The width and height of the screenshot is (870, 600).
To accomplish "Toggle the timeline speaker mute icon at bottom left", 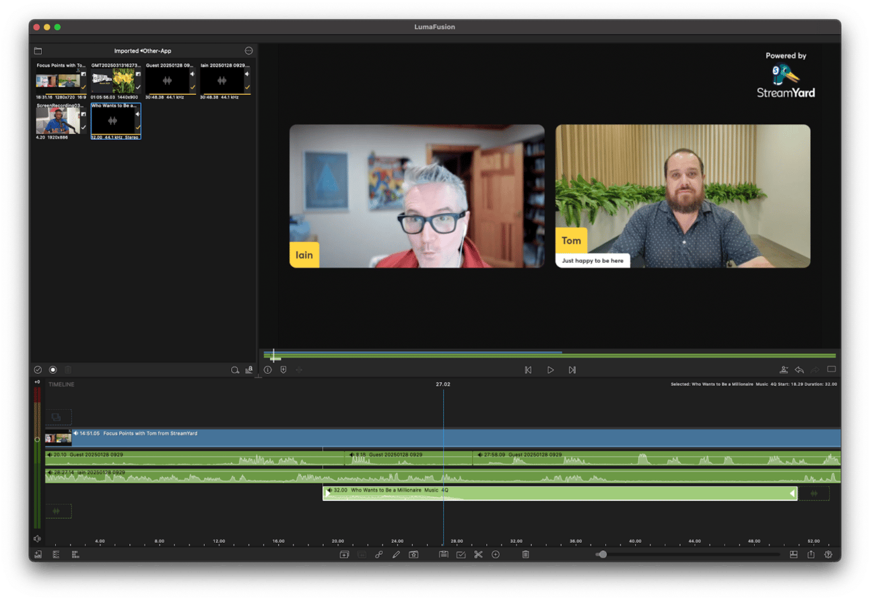I will click(37, 539).
